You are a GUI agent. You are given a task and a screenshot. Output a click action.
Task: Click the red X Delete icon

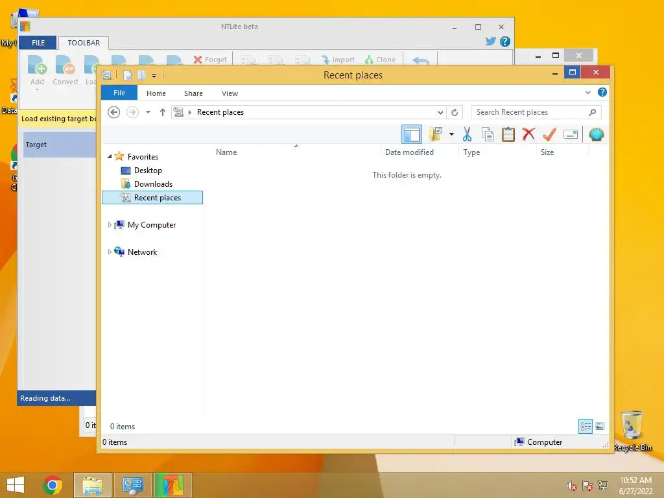(x=528, y=134)
